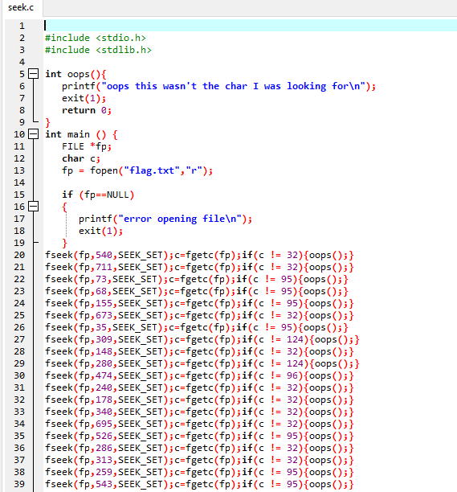Screen dimensions: 457x492
Task: Click 'exit(1);' on line 7
Action: [x=84, y=99]
